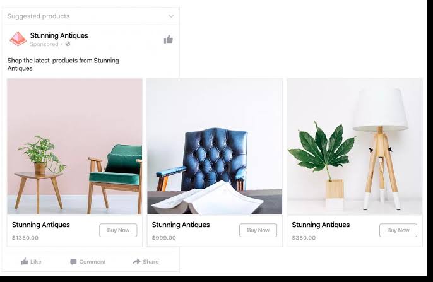Select the $999.00 product card title

pyautogui.click(x=181, y=225)
